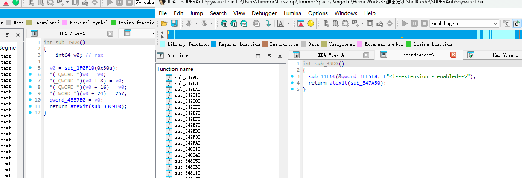
Task: Switch to the Hex View-1 tab
Action: (x=505, y=55)
